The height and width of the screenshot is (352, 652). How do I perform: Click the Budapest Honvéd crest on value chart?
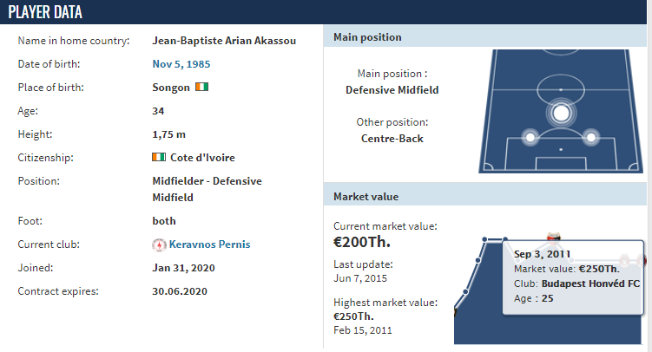coord(553,236)
